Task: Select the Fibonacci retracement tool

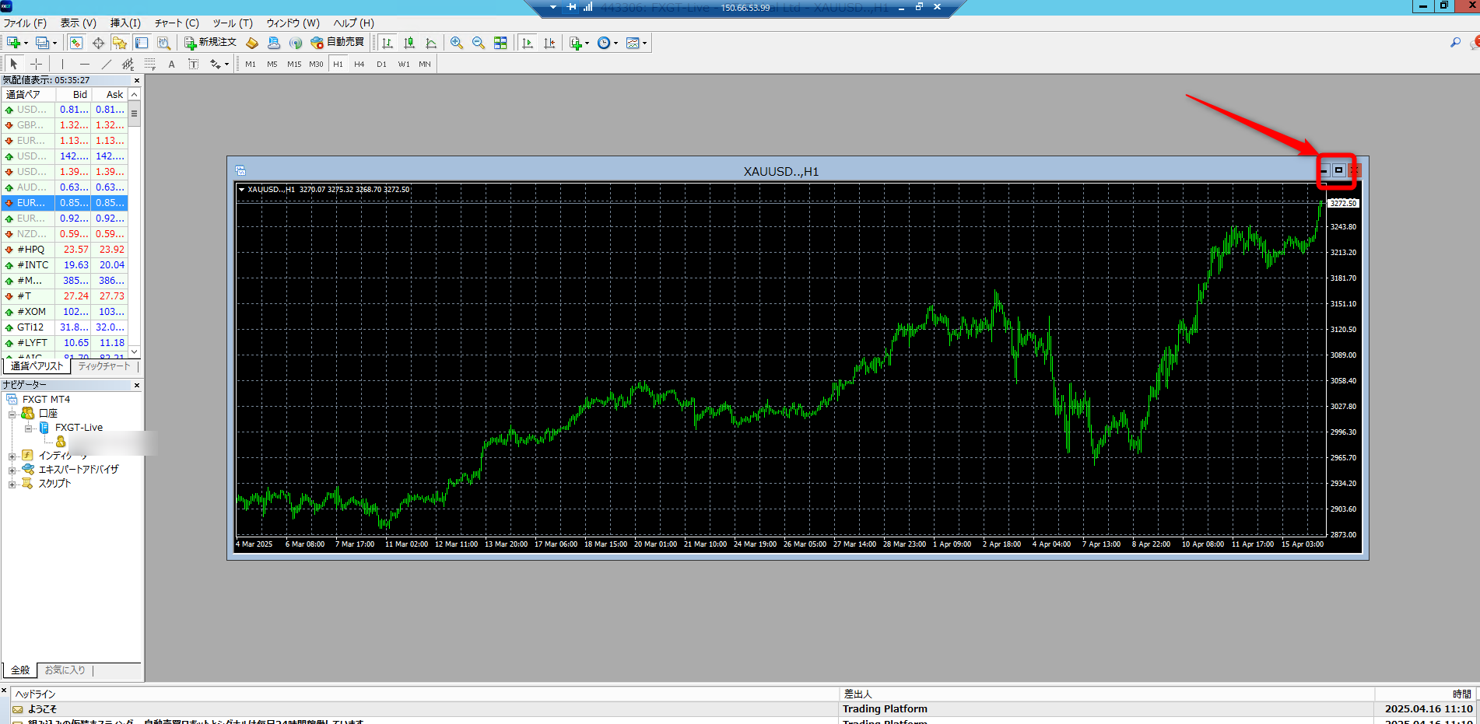Action: tap(149, 64)
